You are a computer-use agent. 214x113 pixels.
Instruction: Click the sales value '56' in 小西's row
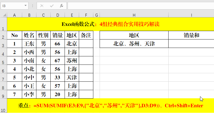(57, 52)
